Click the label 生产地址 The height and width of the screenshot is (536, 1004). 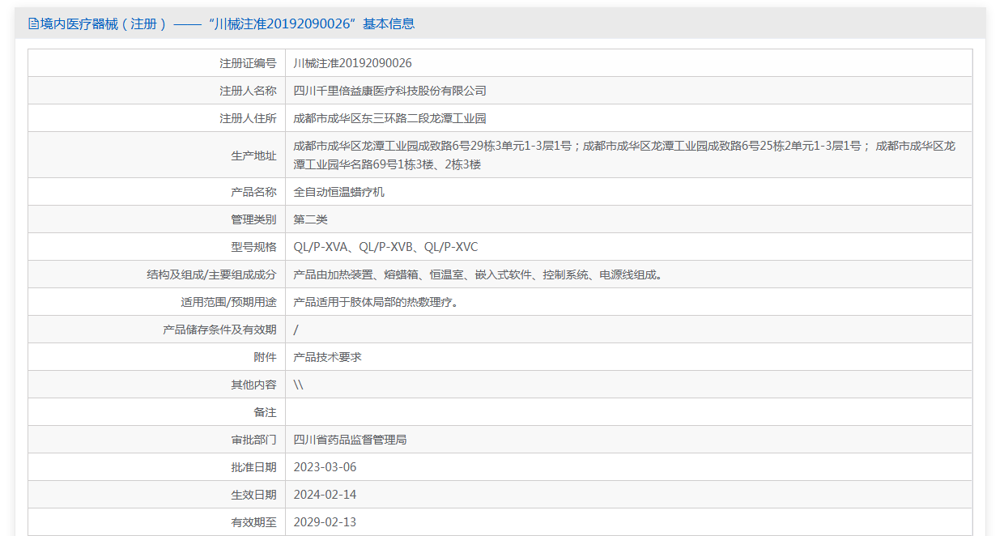(x=253, y=155)
